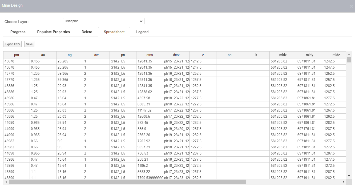Select the Legend tab
Viewport: 355px width, 190px height.
pos(142,32)
